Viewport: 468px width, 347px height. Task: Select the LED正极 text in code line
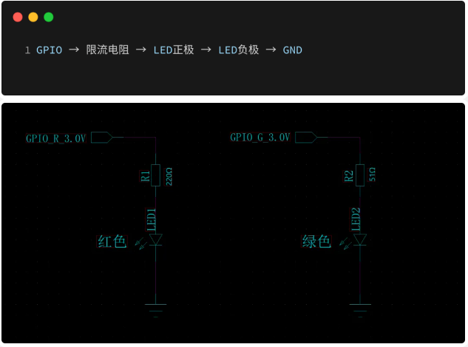pyautogui.click(x=174, y=50)
